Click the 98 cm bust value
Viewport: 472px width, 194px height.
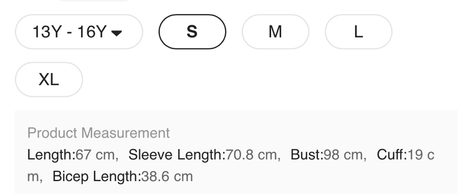tap(343, 154)
